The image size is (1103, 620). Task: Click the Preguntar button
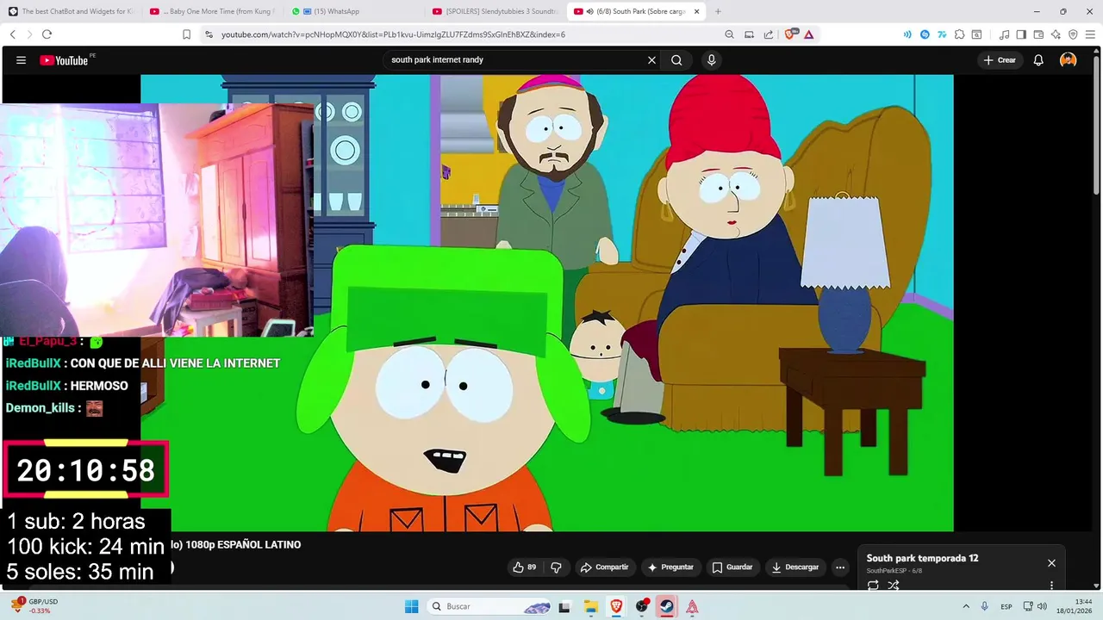coord(670,567)
